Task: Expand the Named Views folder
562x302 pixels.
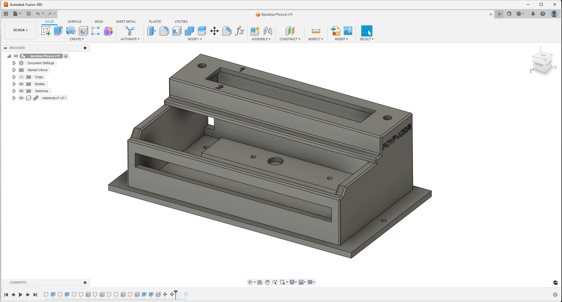Action: pyautogui.click(x=14, y=70)
